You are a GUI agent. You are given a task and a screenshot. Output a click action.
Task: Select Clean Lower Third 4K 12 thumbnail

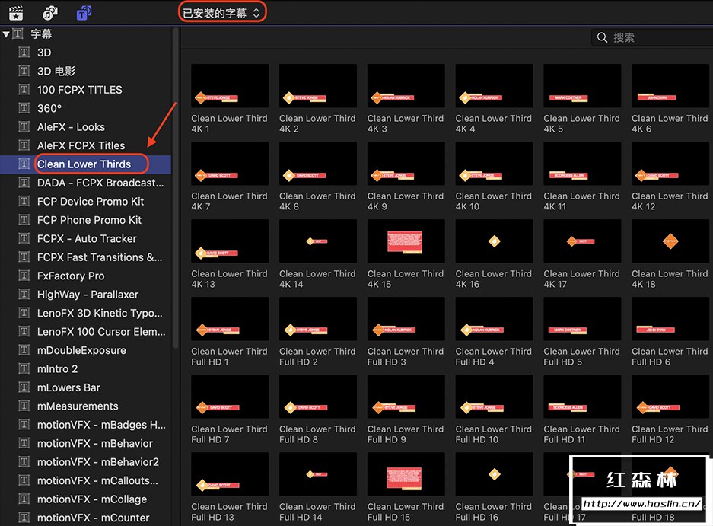670,164
